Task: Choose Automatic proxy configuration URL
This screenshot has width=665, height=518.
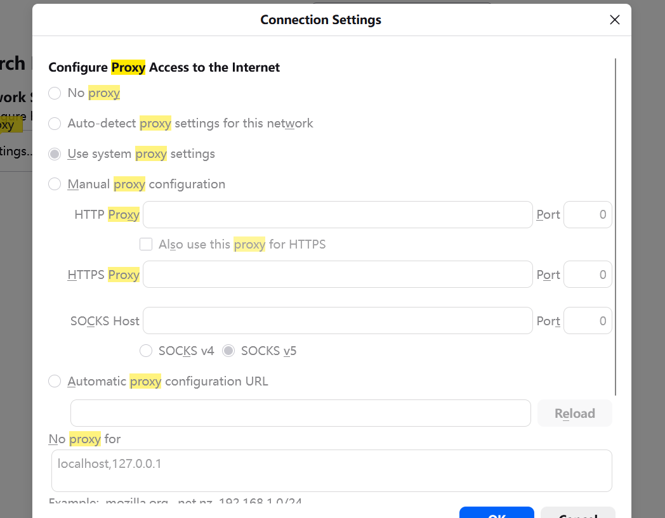Action: point(55,381)
